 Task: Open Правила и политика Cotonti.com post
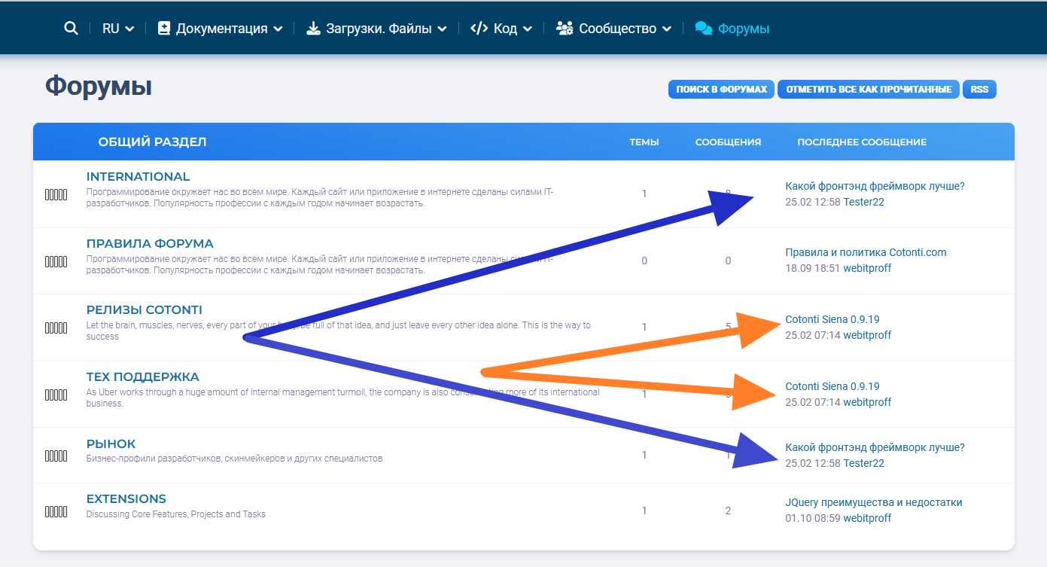(x=866, y=252)
